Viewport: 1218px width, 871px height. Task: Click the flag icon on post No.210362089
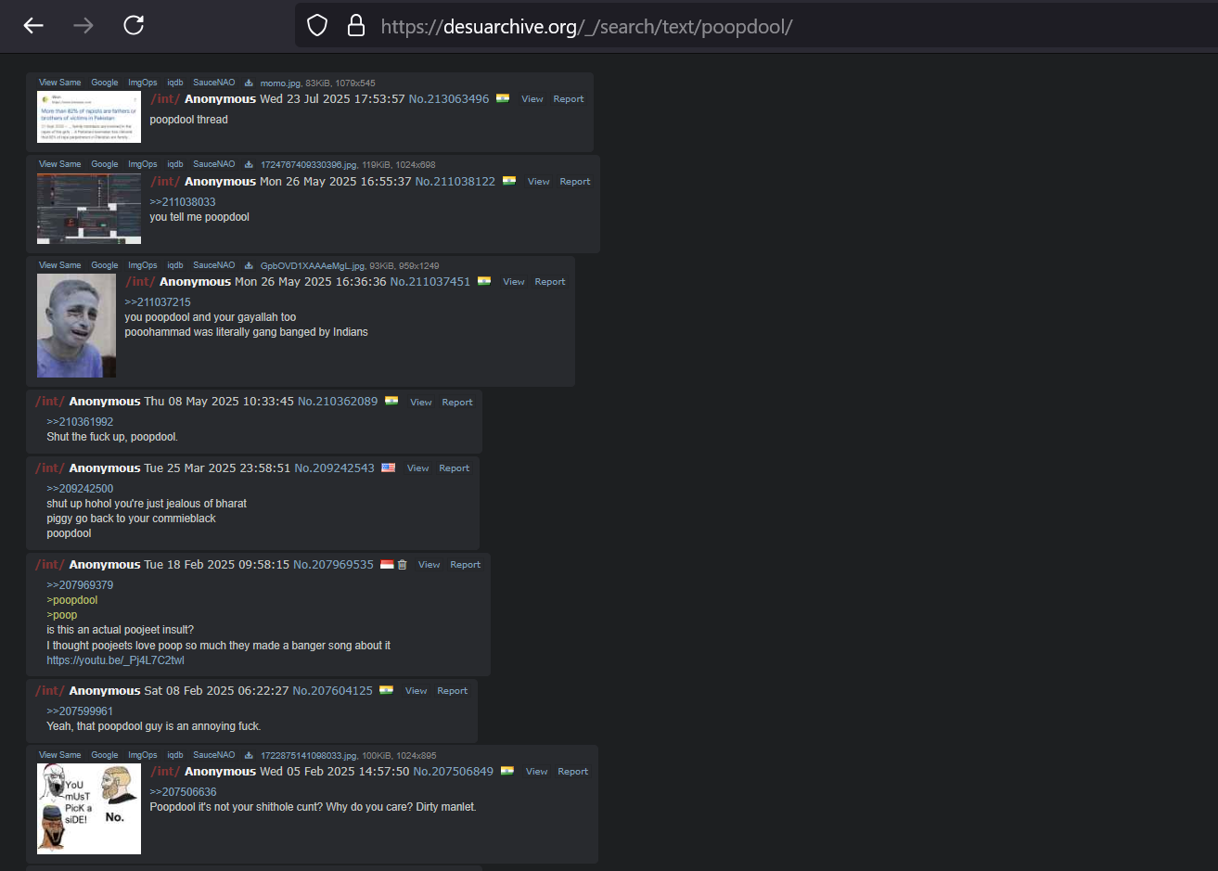pos(391,402)
